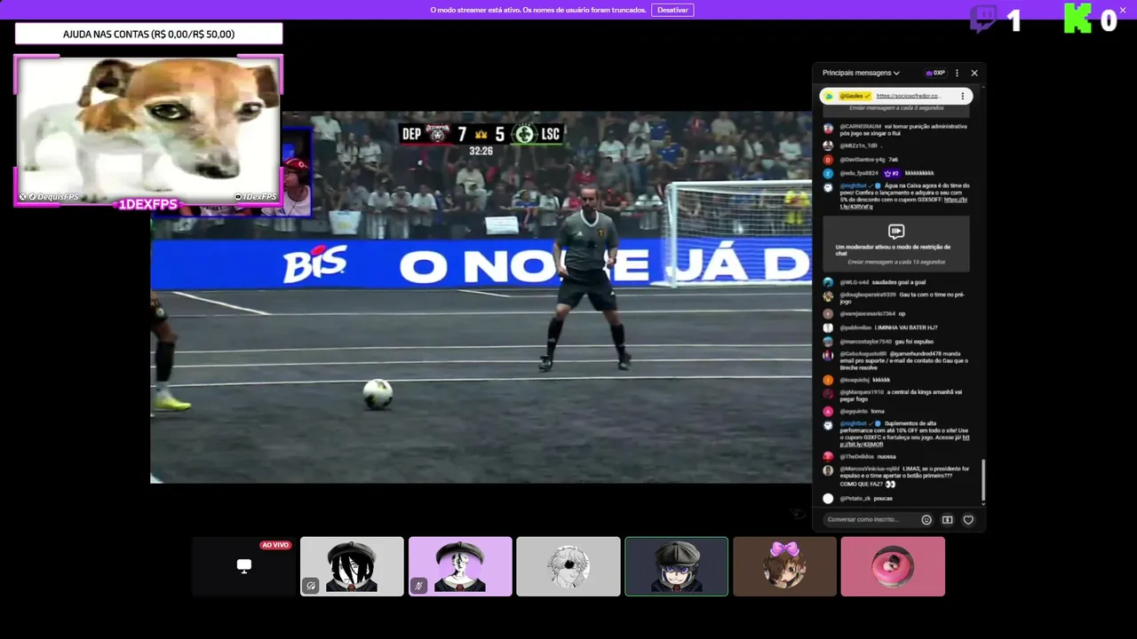1137x639 pixels.
Task: Select the green-outlined speaking participant tile
Action: point(677,566)
